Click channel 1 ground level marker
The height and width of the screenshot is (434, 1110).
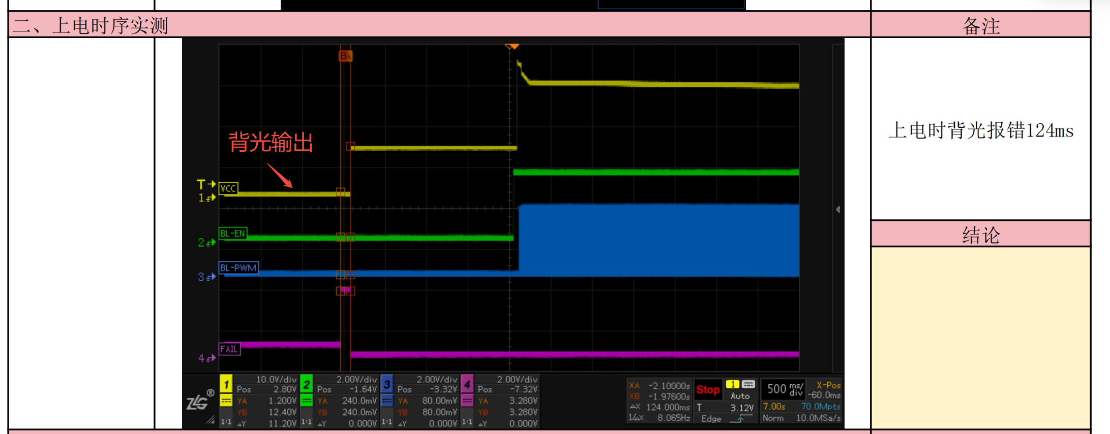(207, 198)
